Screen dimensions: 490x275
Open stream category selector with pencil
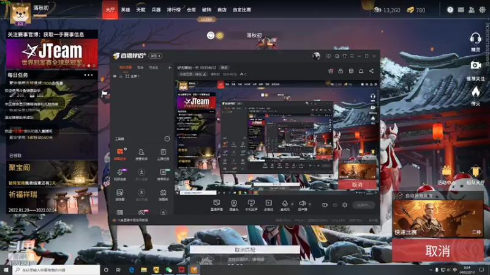point(193,74)
